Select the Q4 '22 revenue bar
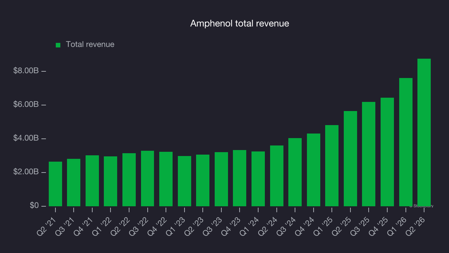This screenshot has height=253, width=449. pos(166,179)
